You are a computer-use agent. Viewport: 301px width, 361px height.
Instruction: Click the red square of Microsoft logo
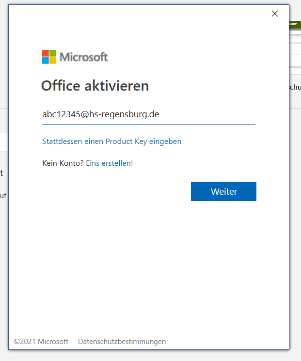46,53
